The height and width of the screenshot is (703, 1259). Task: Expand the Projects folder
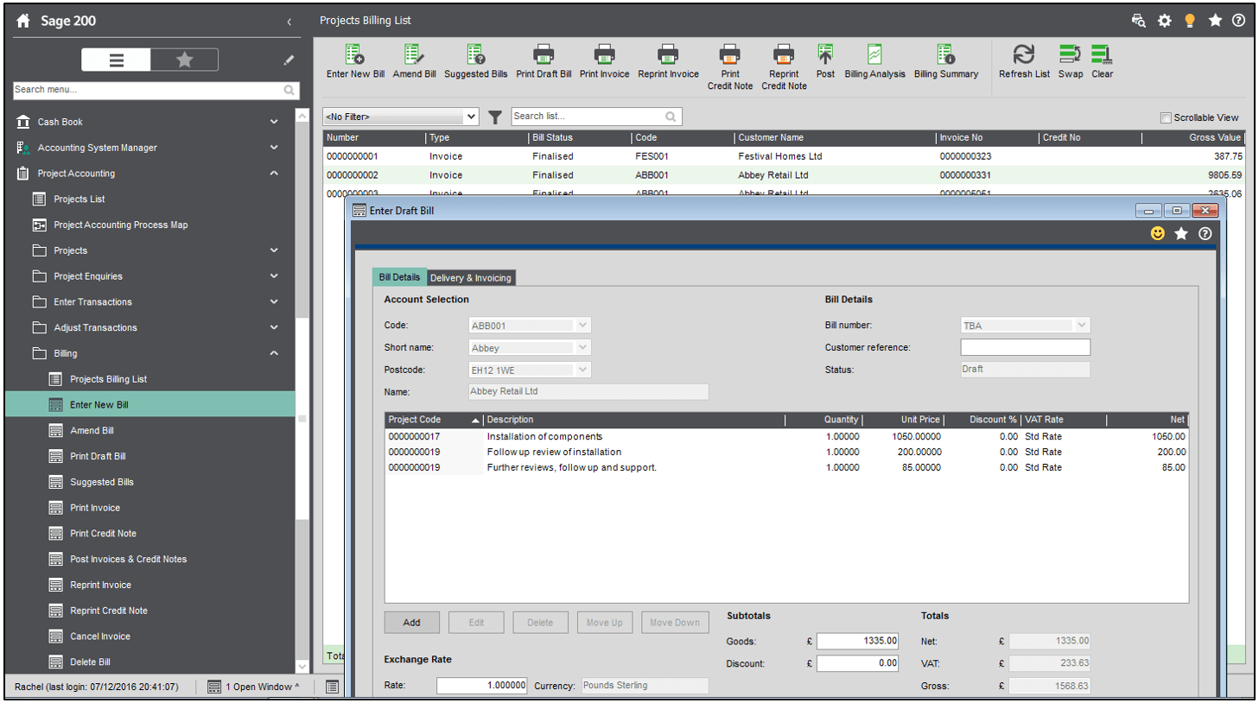pyautogui.click(x=274, y=250)
